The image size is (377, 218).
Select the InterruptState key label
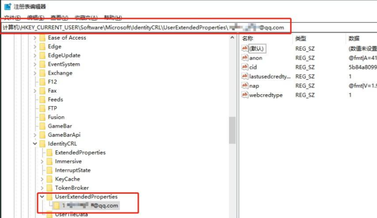click(x=73, y=171)
